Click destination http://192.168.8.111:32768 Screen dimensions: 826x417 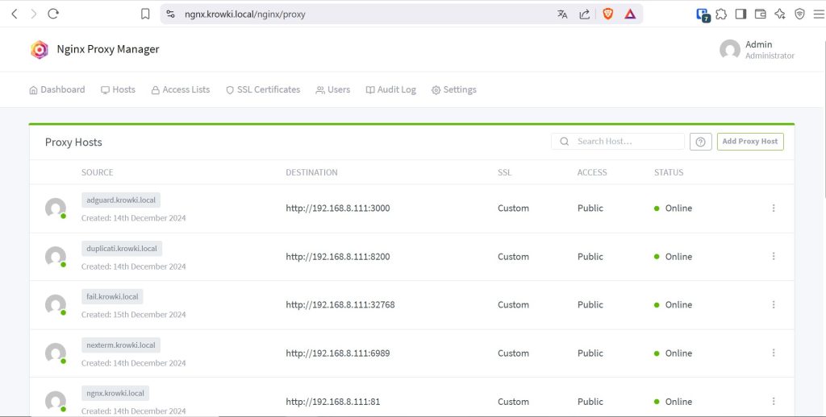340,305
